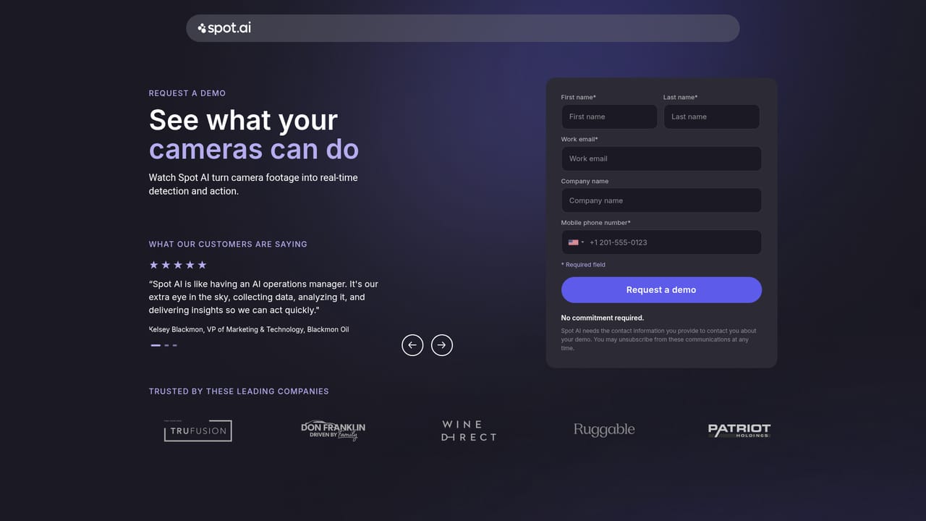Click 'WHAT OUR CUSTOMERS ARE SAYING' heading

tap(228, 245)
